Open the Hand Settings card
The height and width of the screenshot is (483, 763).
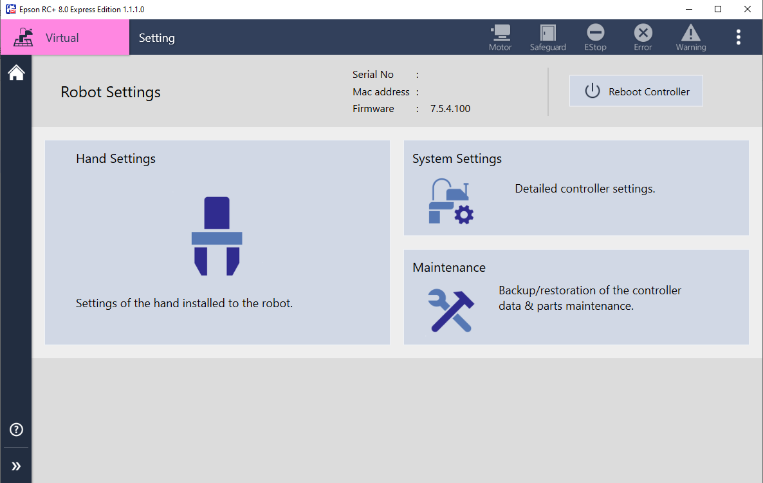point(217,243)
